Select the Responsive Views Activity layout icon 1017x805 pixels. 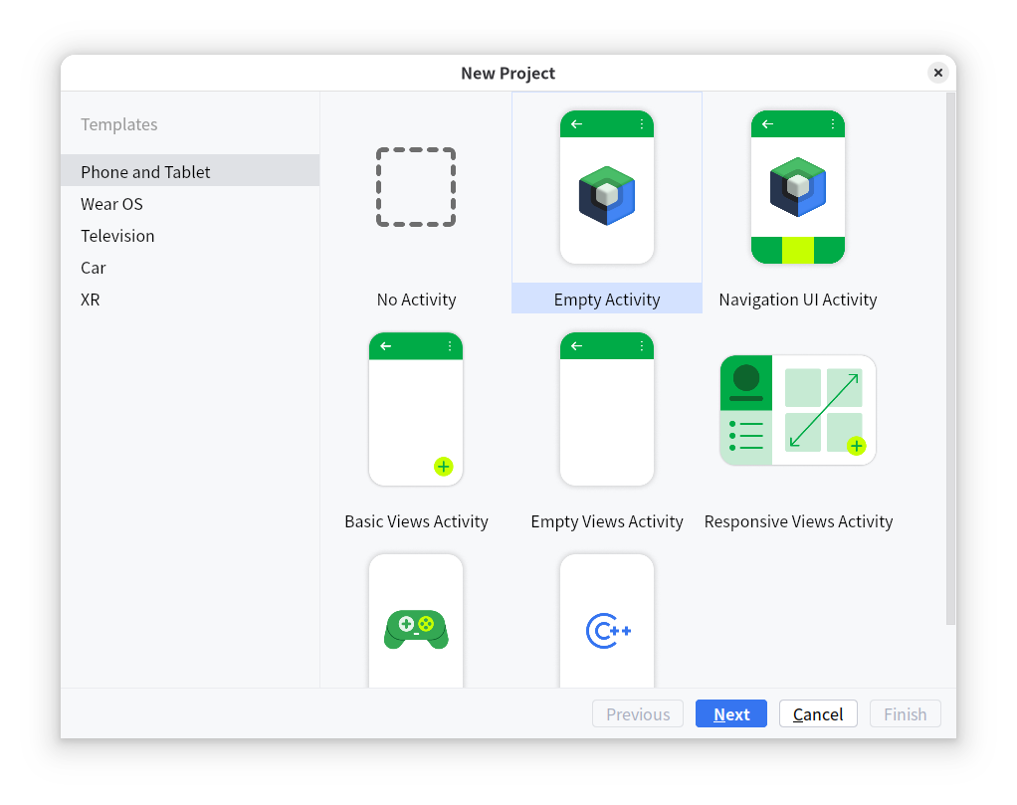[x=797, y=410]
